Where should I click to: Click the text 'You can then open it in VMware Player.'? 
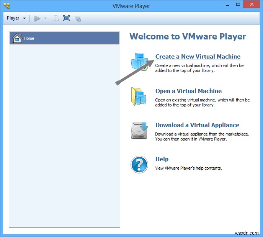pyautogui.click(x=191, y=139)
